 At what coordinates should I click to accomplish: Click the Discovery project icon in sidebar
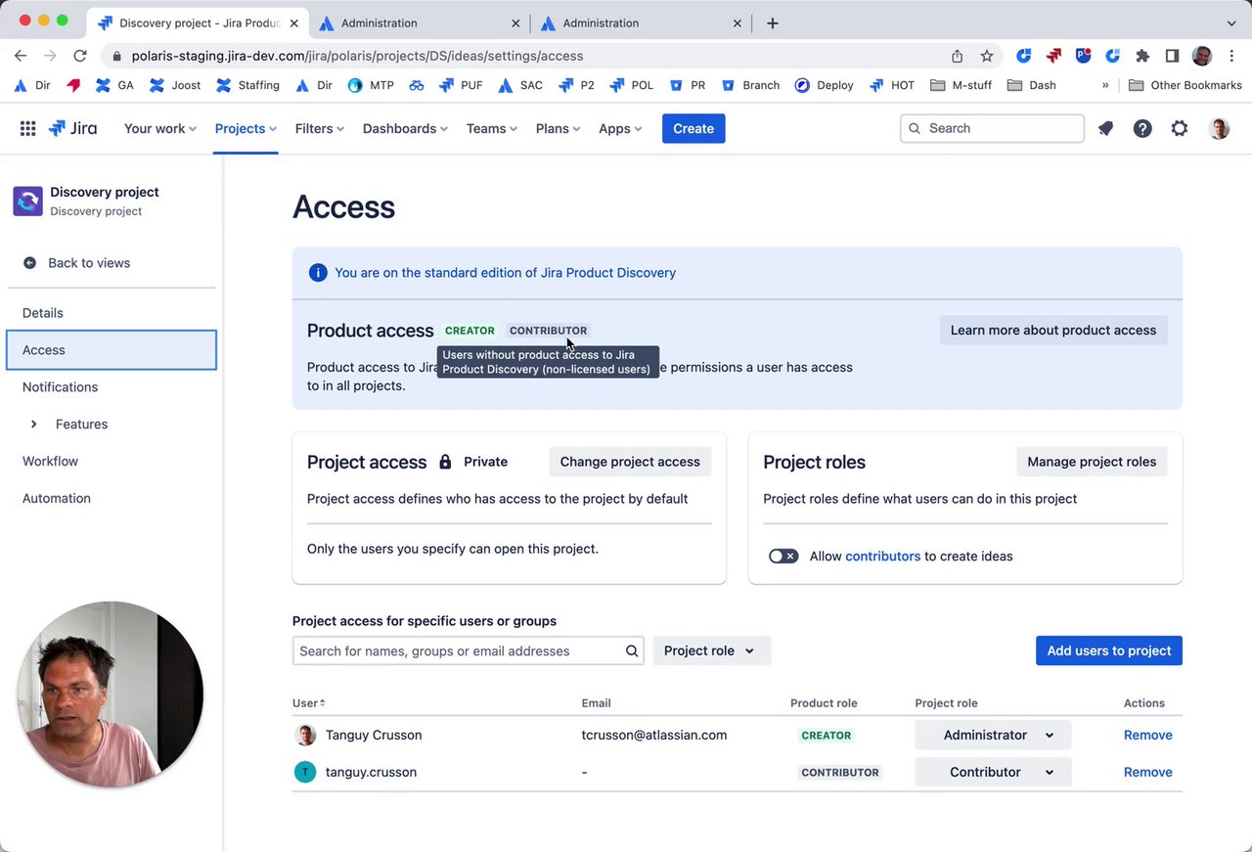point(27,201)
